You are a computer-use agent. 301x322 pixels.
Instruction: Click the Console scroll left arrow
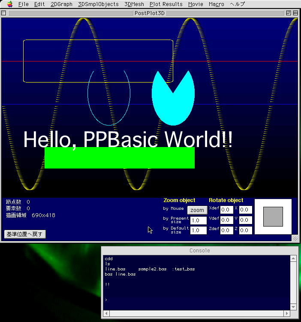(x=106, y=313)
